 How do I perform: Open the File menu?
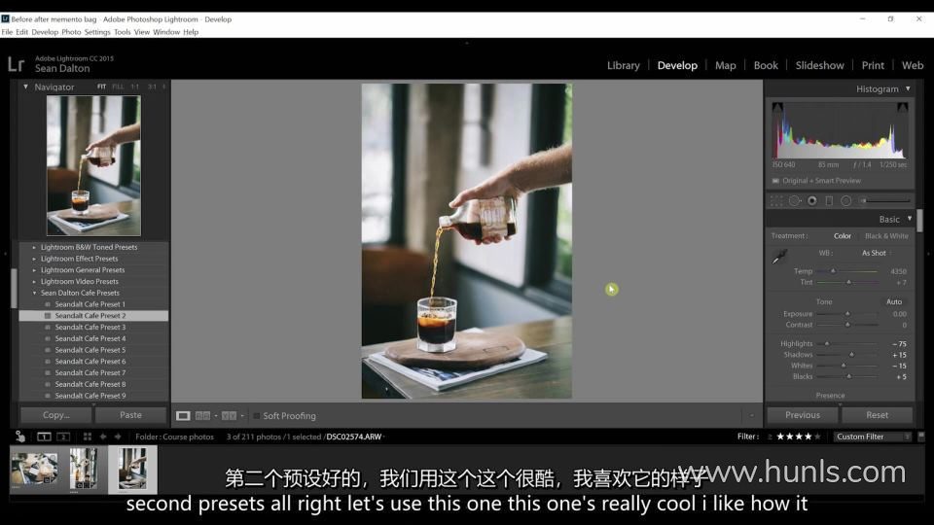click(x=7, y=32)
